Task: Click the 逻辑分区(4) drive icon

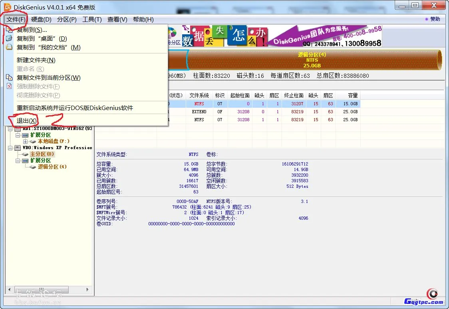Action: pyautogui.click(x=32, y=167)
